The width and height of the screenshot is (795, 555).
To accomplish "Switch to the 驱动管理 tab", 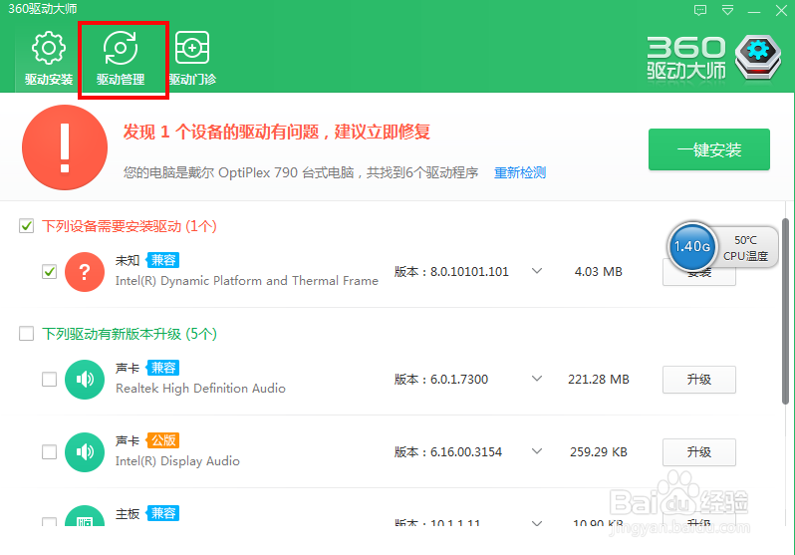I will [x=121, y=59].
